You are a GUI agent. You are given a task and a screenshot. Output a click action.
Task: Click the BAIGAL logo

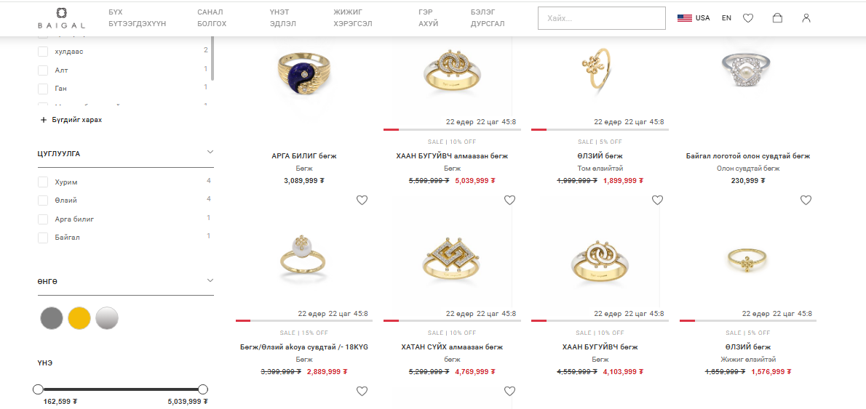[x=62, y=18]
